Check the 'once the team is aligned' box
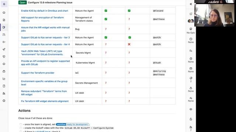This screenshot has width=236, height=132. (x=21, y=124)
